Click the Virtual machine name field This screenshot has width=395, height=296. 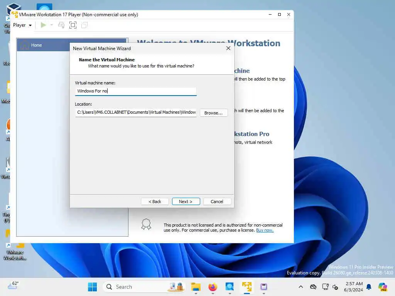point(135,91)
